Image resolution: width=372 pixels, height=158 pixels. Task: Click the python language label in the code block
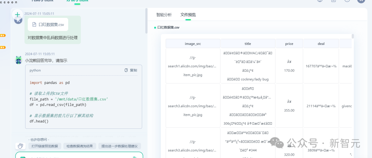pyautogui.click(x=35, y=70)
